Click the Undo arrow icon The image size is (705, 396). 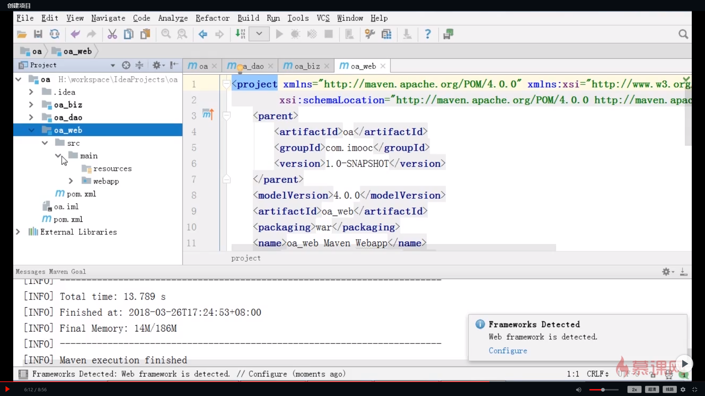(75, 34)
